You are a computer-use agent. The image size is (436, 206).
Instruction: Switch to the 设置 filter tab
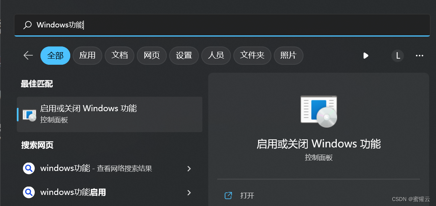[x=184, y=56]
